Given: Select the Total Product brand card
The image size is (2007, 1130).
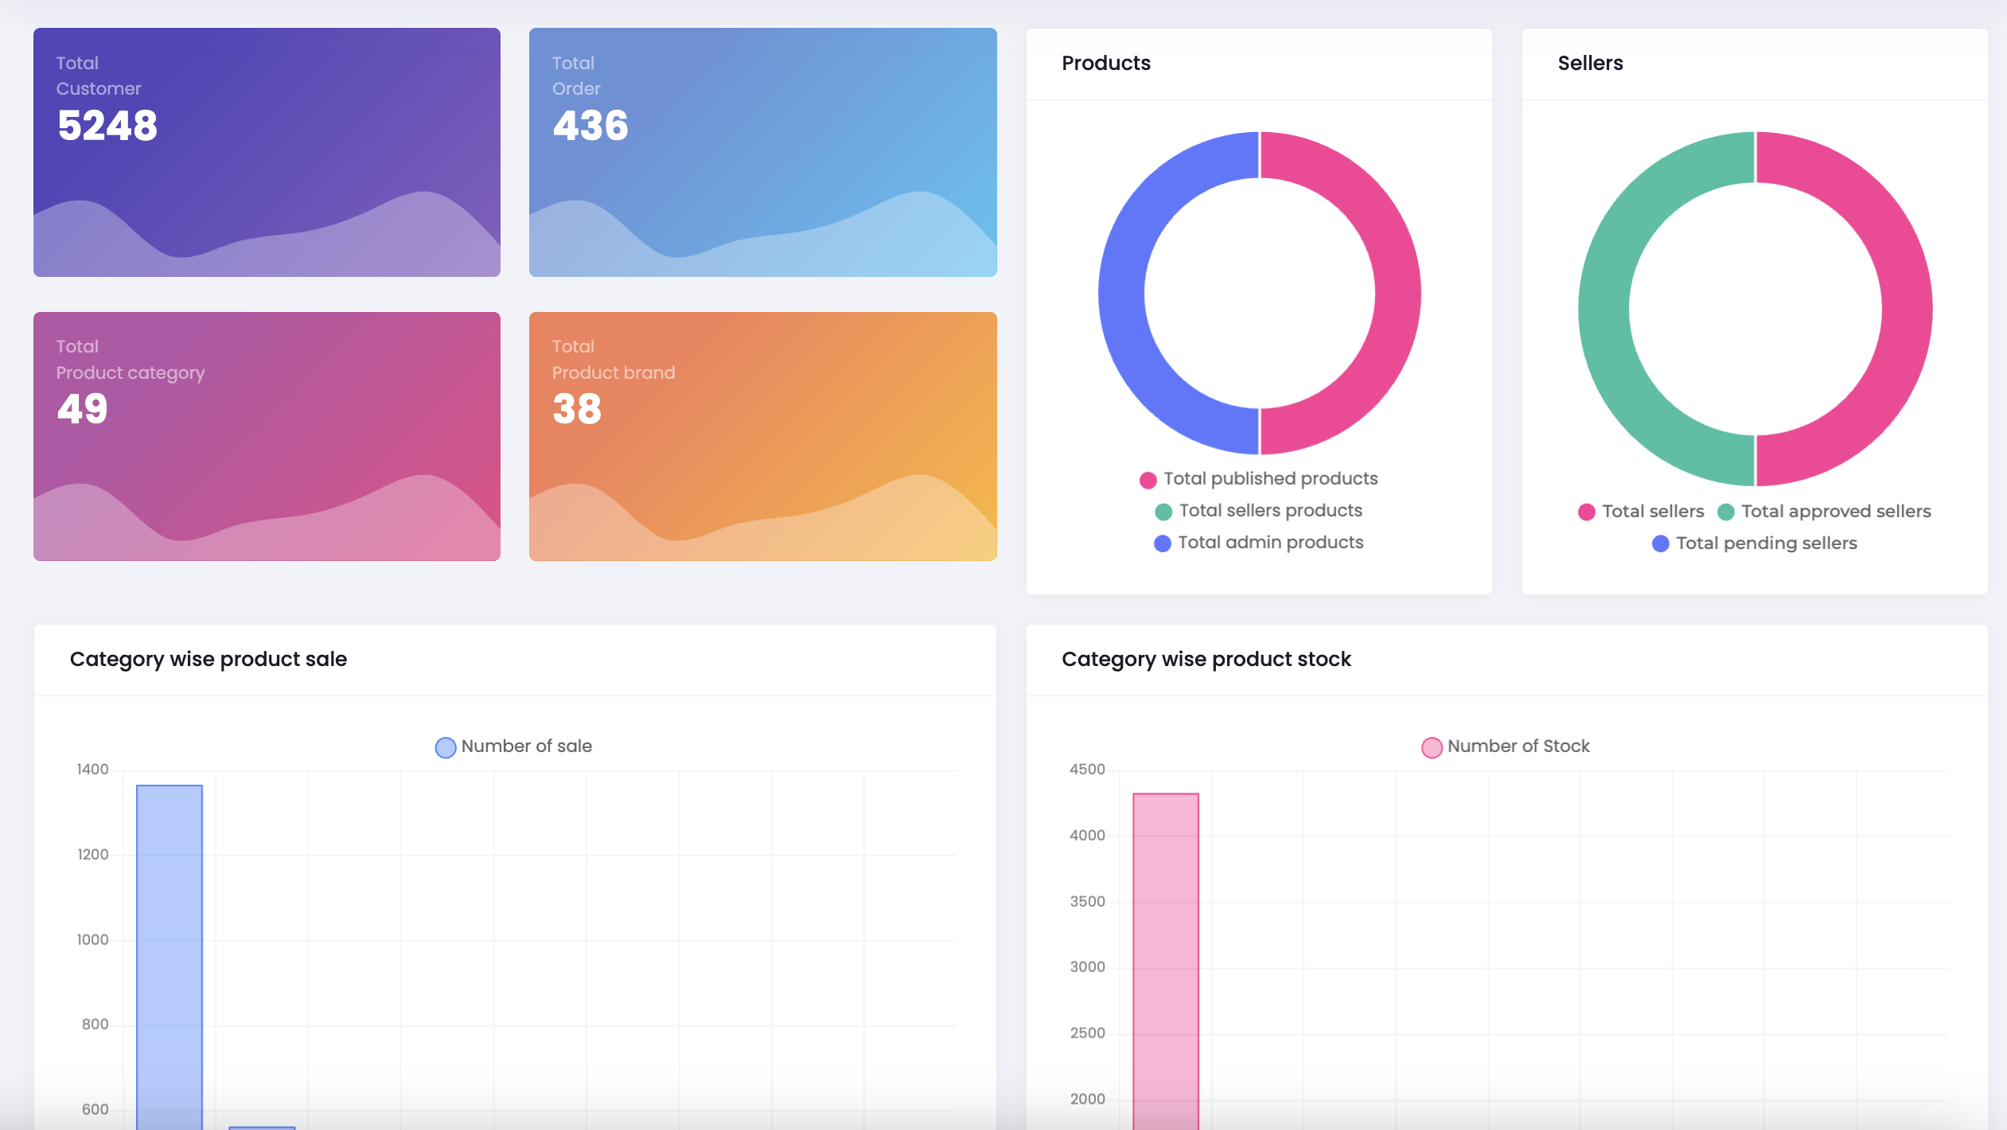Looking at the screenshot, I should (x=762, y=436).
